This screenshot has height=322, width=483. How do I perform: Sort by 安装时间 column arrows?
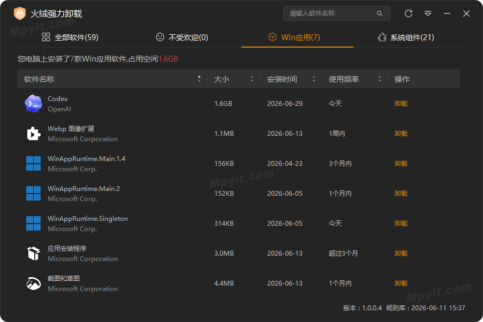coord(314,79)
